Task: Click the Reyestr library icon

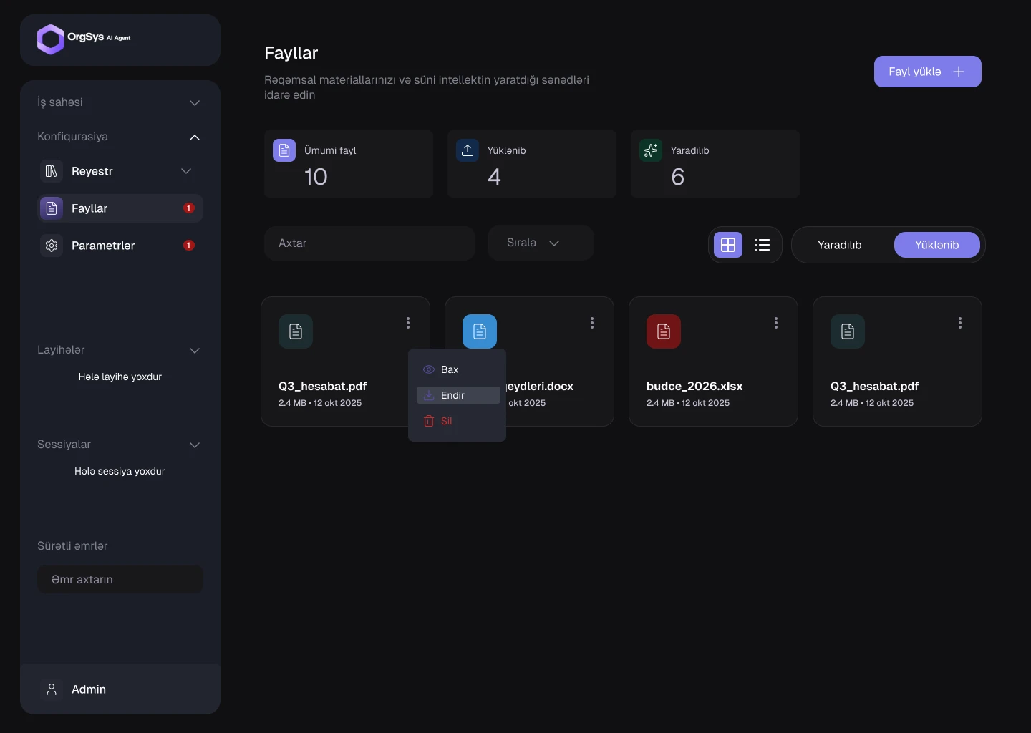Action: pyautogui.click(x=52, y=171)
